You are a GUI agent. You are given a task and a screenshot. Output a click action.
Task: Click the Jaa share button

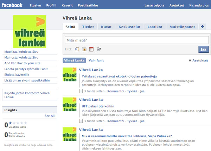[204, 49]
